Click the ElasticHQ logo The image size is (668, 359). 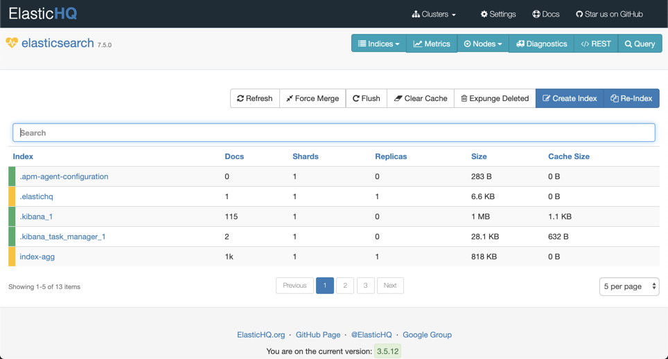pos(42,14)
